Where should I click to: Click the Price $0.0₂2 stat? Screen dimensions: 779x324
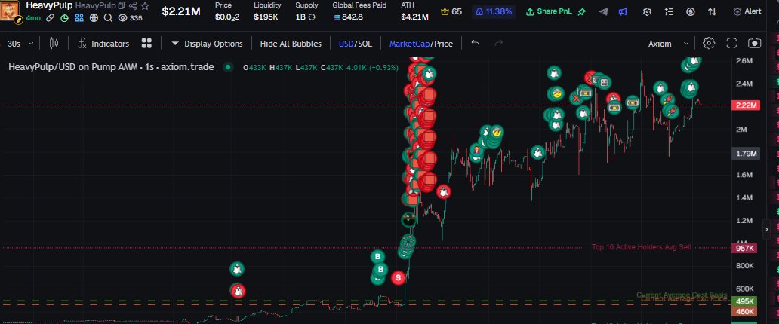pos(227,11)
